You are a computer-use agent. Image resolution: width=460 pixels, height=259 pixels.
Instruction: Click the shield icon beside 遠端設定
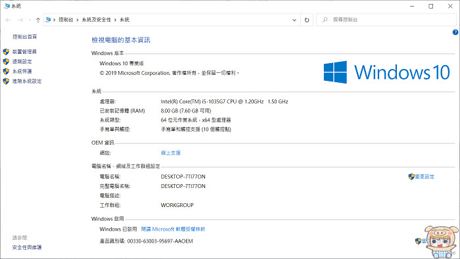pos(6,62)
